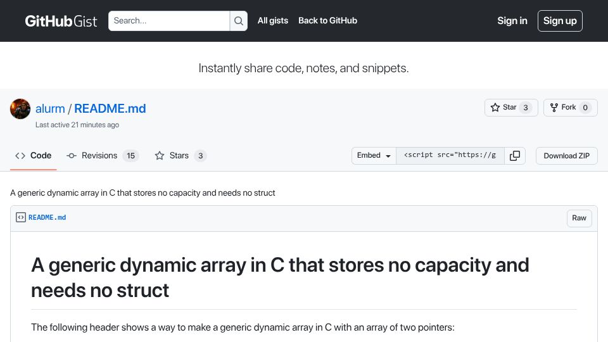View Raw file contents

coord(579,218)
